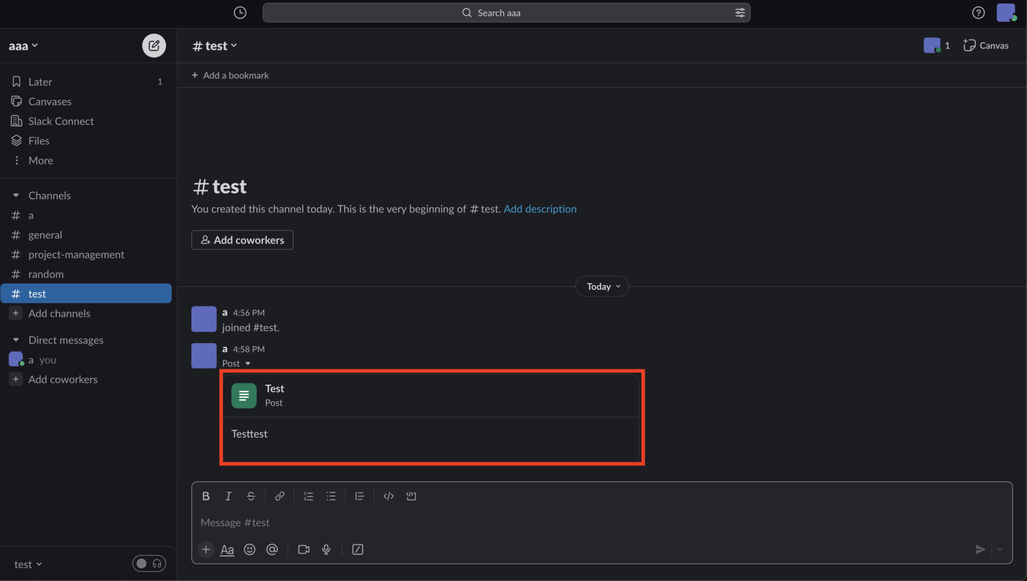The width and height of the screenshot is (1027, 581).
Task: Click the Add description link
Action: [x=540, y=209]
